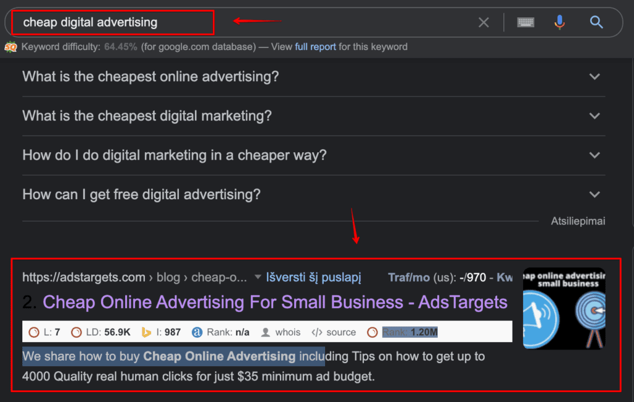The image size is (634, 402).
Task: Click the Alexa Rank icon
Action: click(197, 333)
